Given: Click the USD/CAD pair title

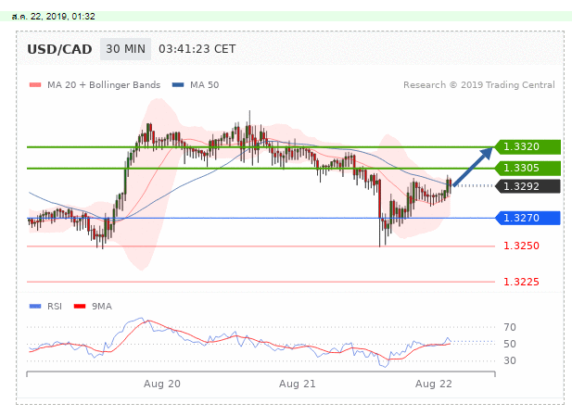Looking at the screenshot, I should tap(59, 49).
